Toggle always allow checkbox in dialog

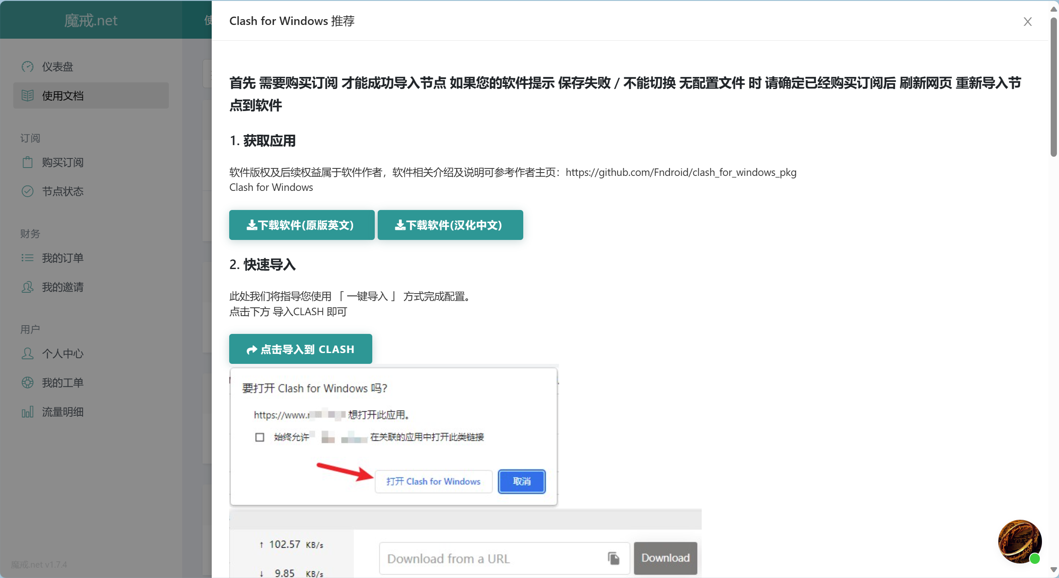pos(258,437)
